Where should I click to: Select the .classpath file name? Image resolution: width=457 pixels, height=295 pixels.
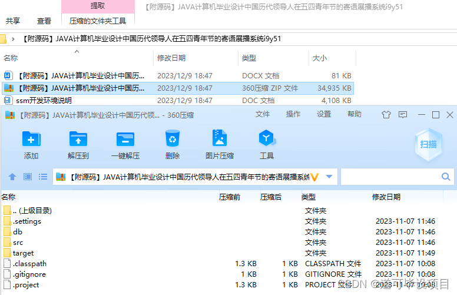pos(29,264)
